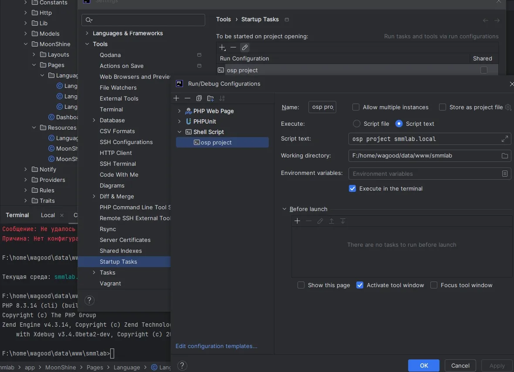This screenshot has height=372, width=514.
Task: Toggle Shared checkbox for osp project
Action: click(484, 70)
